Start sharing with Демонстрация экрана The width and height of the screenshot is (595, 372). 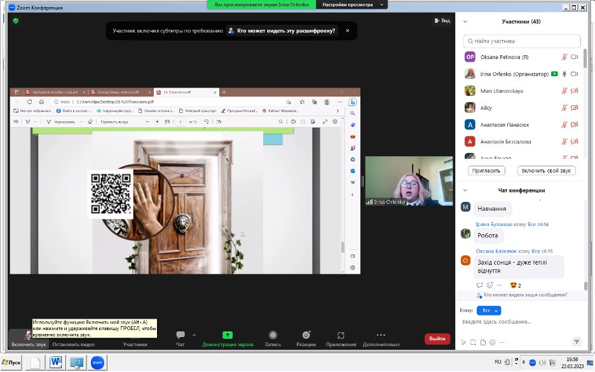228,338
